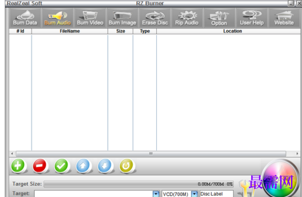302x197 pixels.
Task: Expand the Target drive dropdown arrow
Action: point(156,194)
